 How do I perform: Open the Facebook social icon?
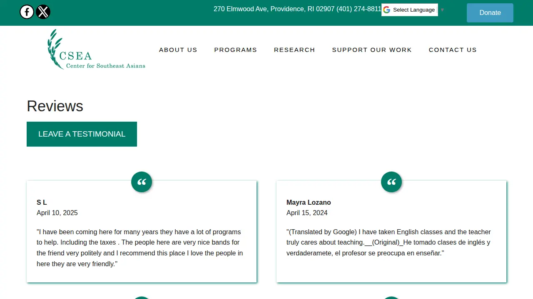point(27,12)
